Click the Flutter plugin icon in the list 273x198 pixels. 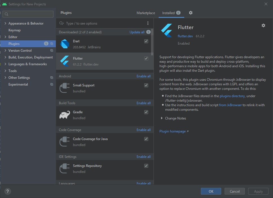coord(65,61)
